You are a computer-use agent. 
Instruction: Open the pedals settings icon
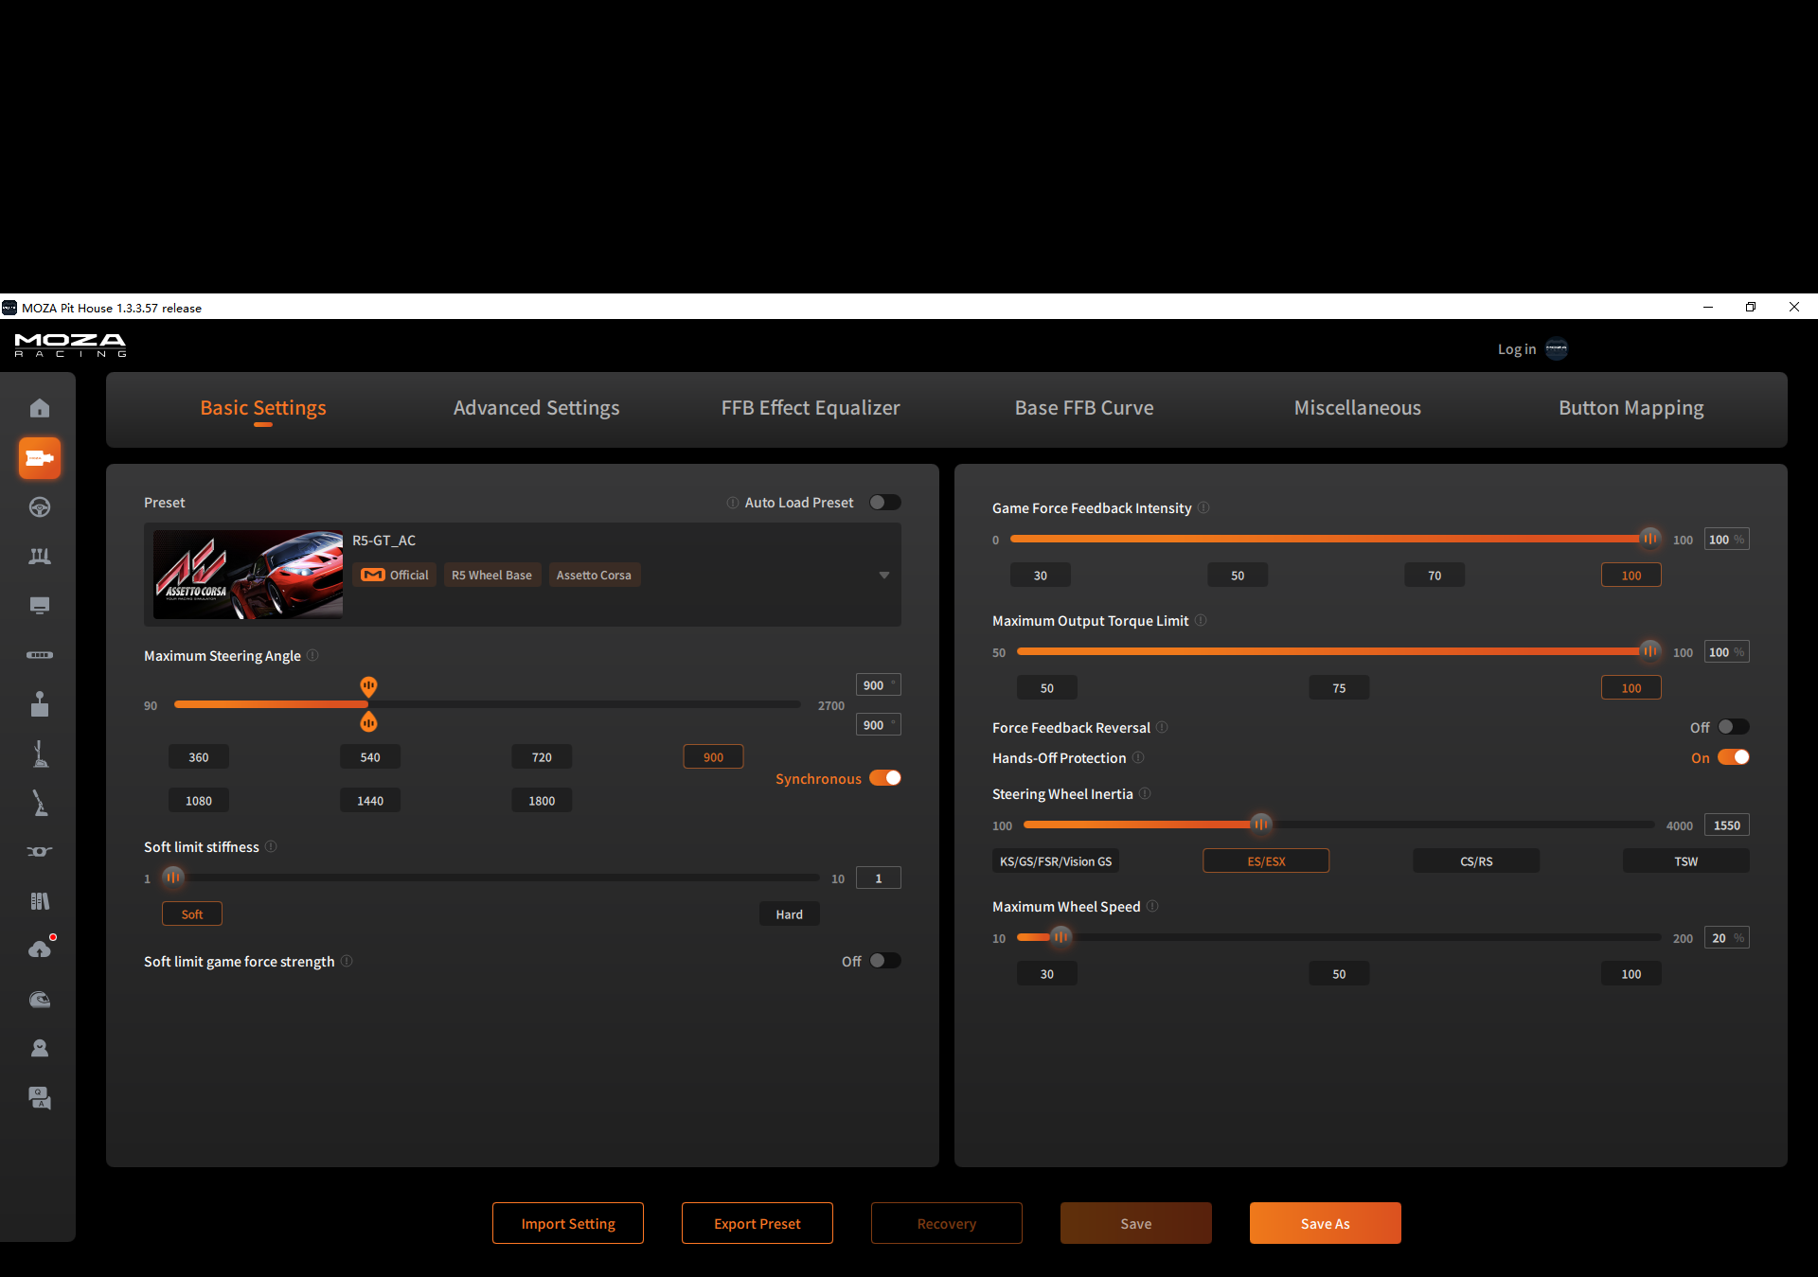(x=40, y=557)
